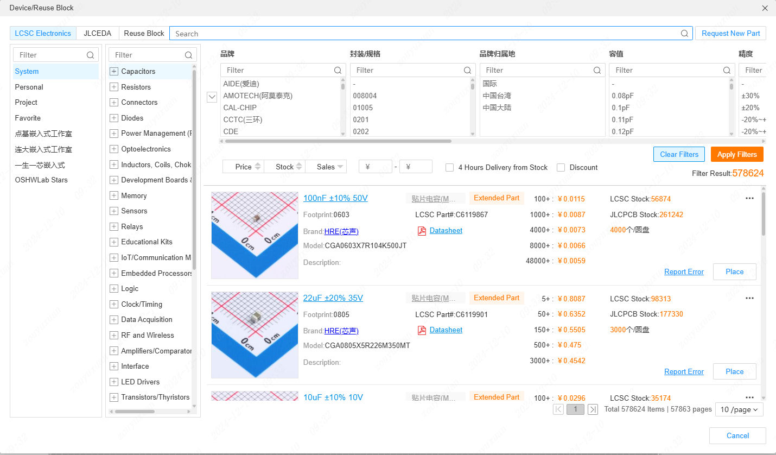Select the Project library

pyautogui.click(x=26, y=102)
